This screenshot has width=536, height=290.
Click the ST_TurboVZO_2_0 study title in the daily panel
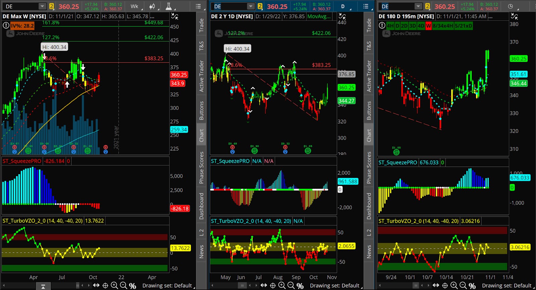(251, 221)
